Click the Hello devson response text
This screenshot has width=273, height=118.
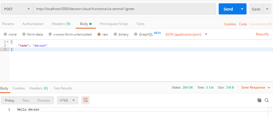point(28,109)
